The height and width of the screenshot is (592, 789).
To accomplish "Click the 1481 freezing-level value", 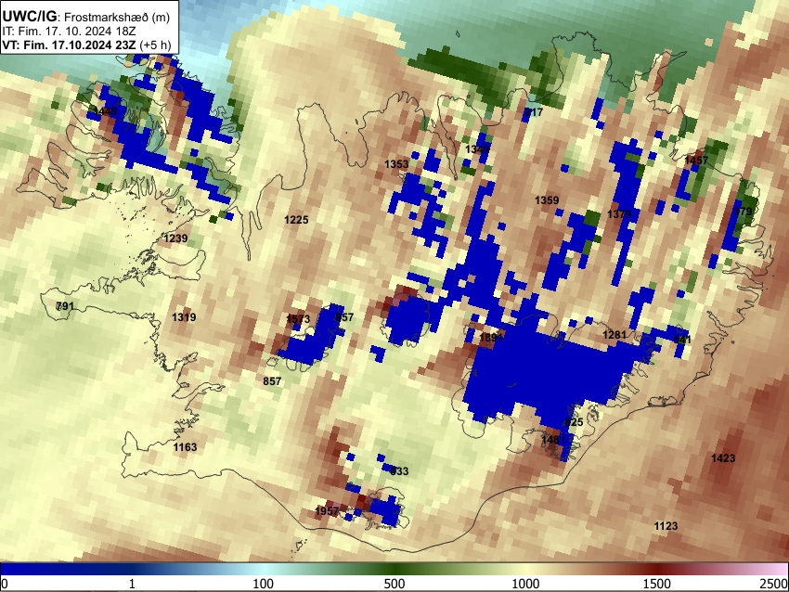I will pos(553,440).
